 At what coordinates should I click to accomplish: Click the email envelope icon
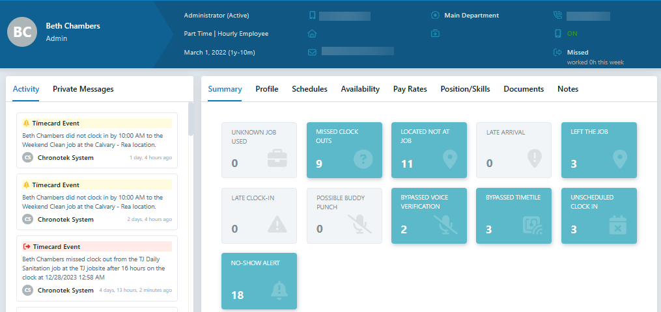click(x=312, y=53)
